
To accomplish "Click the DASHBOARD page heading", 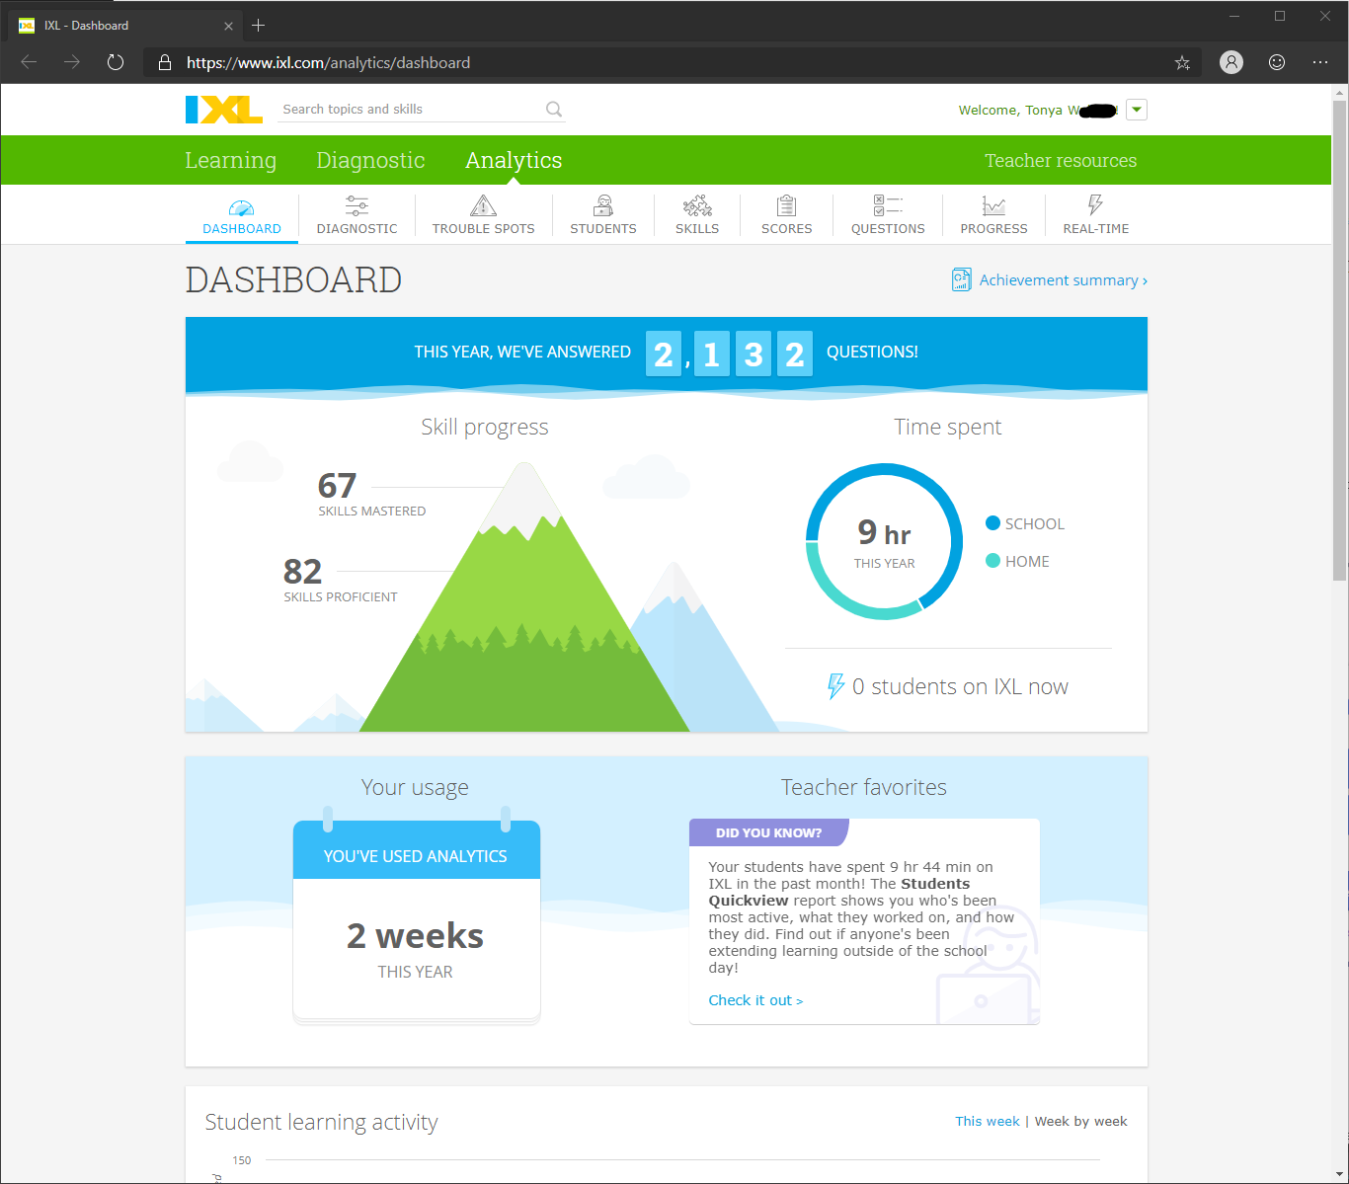I will click(293, 280).
